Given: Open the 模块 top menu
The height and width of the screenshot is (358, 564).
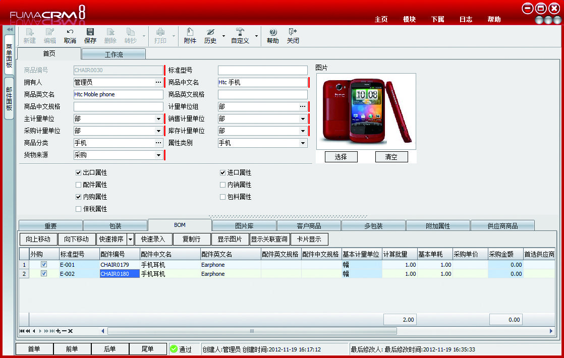Looking at the screenshot, I should coord(409,19).
